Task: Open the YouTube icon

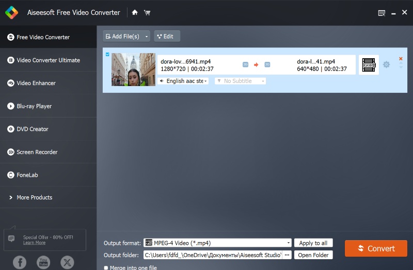Action: point(43,262)
